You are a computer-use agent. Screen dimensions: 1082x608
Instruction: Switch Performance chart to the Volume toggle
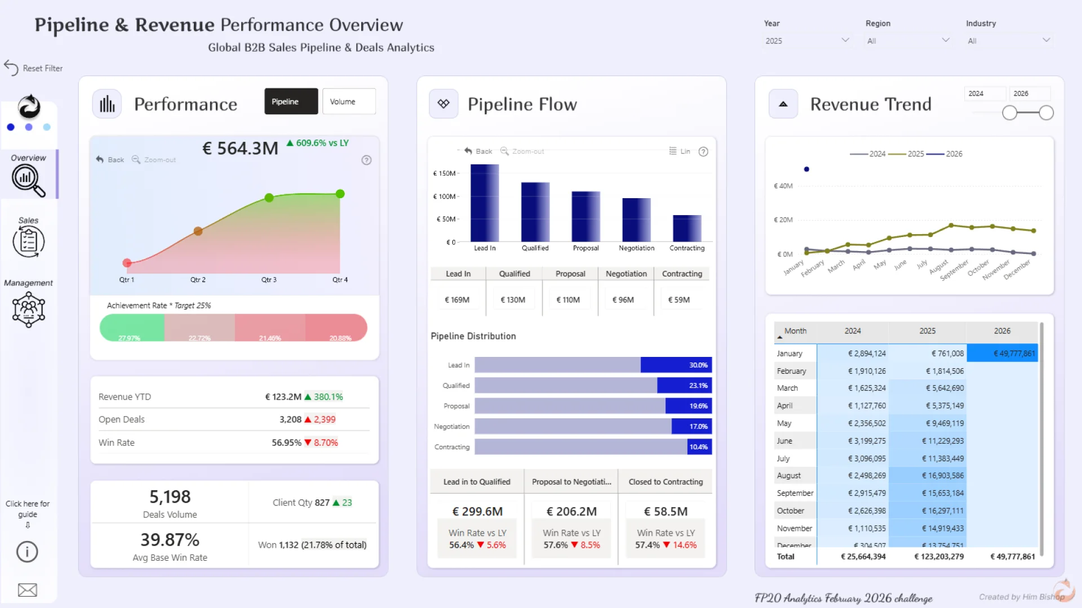[348, 101]
